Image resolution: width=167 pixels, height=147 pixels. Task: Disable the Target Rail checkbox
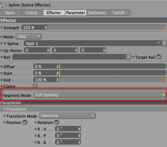[159, 57]
